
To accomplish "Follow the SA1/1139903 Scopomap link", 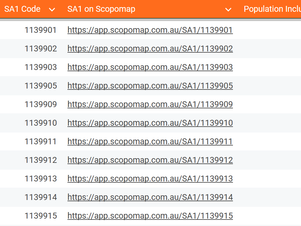I will (150, 67).
